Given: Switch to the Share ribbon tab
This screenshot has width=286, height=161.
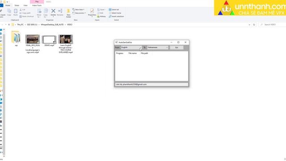Looking at the screenshot, I should tap(17, 5).
